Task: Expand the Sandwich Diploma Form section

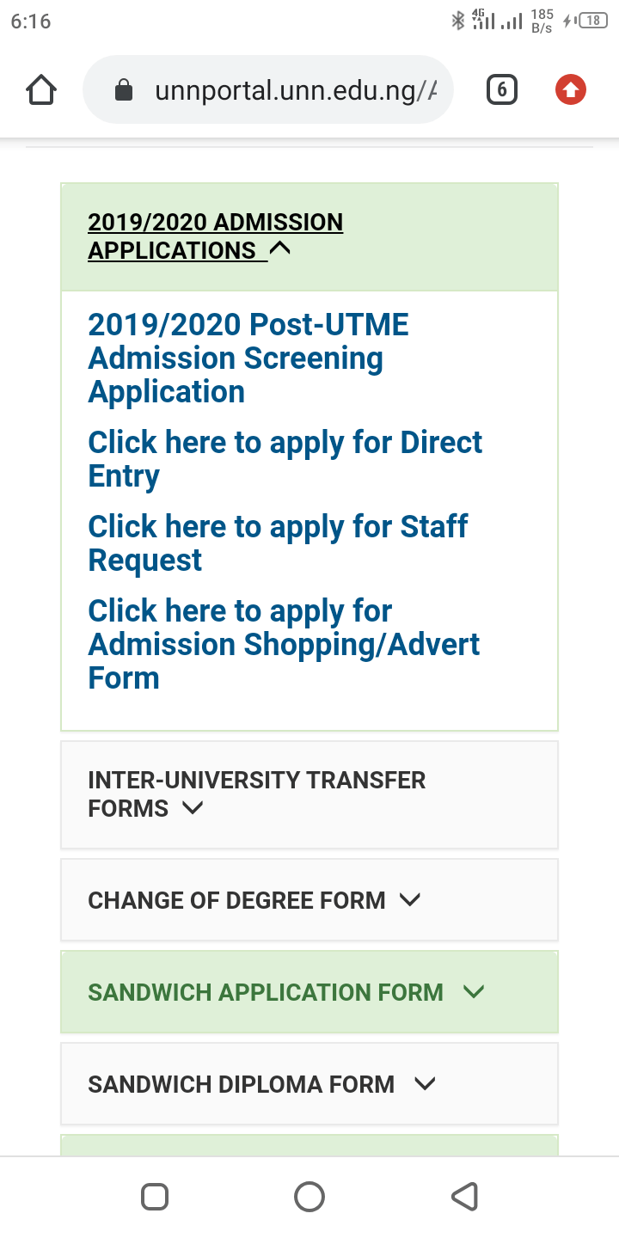Action: tap(309, 1084)
